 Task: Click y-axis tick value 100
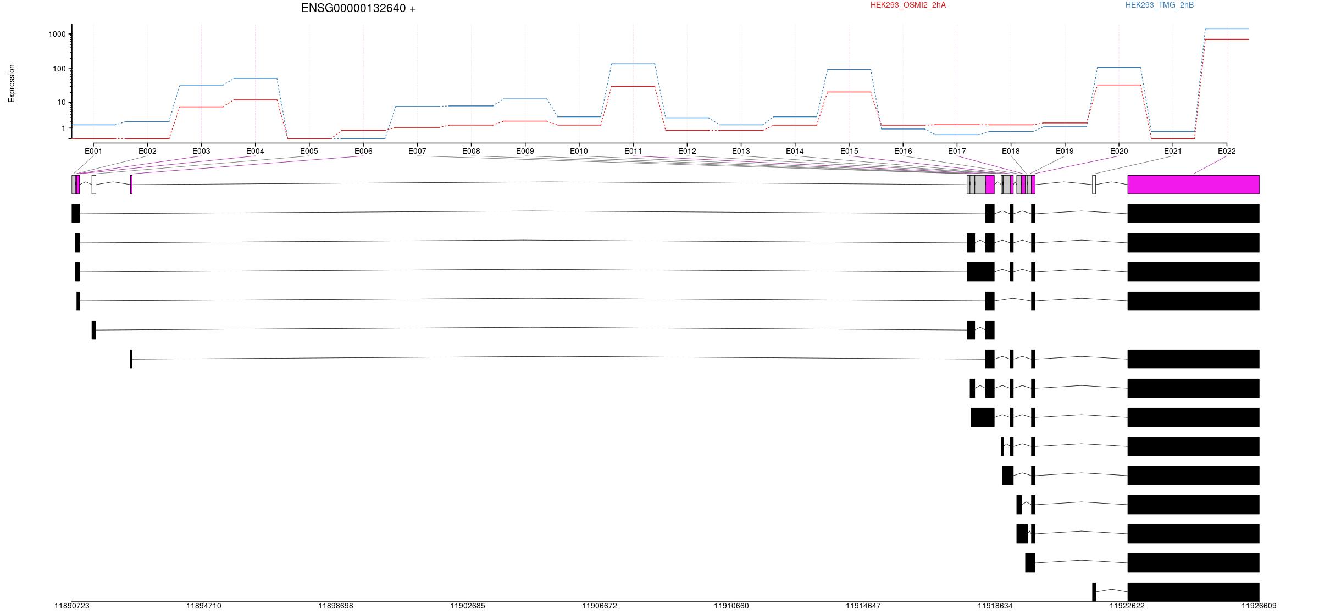[x=59, y=69]
